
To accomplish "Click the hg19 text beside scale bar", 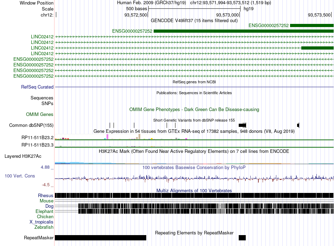I will [x=248, y=9].
